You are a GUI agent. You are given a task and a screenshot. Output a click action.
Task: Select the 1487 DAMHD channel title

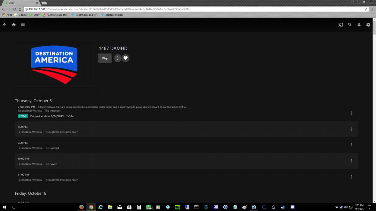tap(113, 48)
